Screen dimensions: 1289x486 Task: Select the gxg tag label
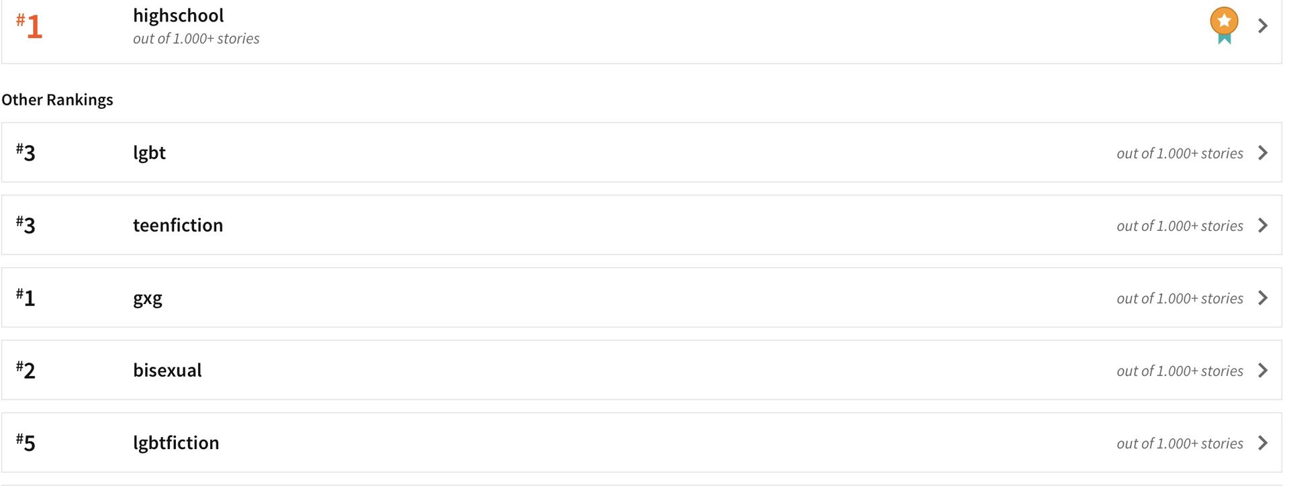pyautogui.click(x=148, y=299)
